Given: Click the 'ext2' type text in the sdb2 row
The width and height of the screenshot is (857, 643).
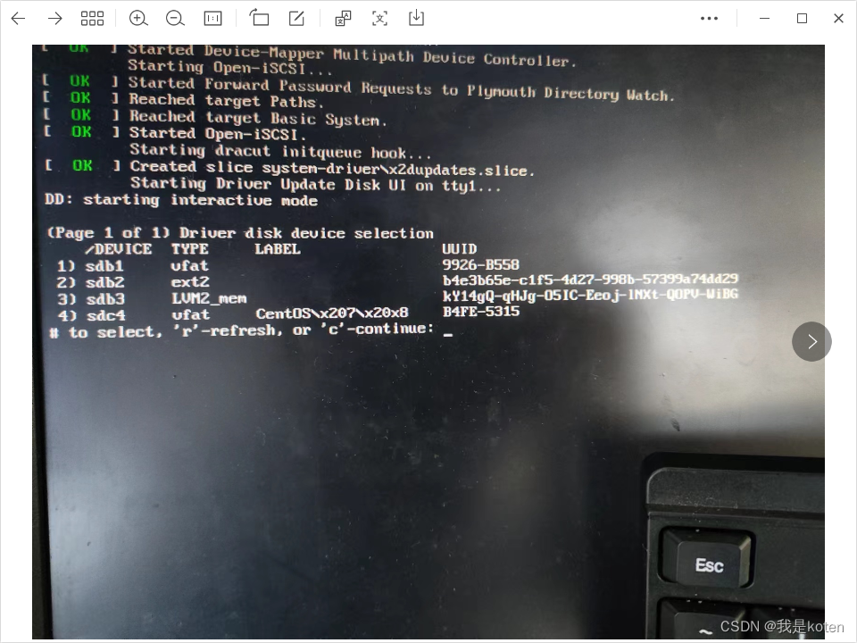Looking at the screenshot, I should pyautogui.click(x=189, y=282).
